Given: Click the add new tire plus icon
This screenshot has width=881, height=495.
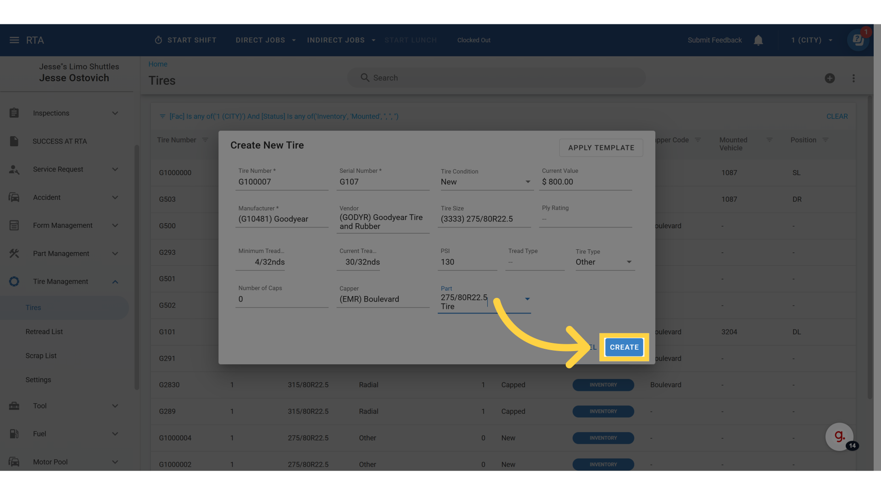Looking at the screenshot, I should [x=830, y=78].
